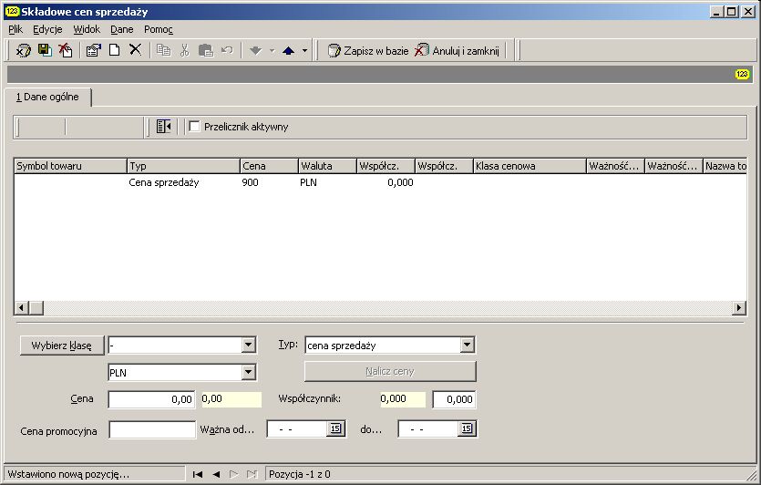This screenshot has height=485, width=761.
Task: Click Zapisz w bazie button
Action: click(x=368, y=50)
